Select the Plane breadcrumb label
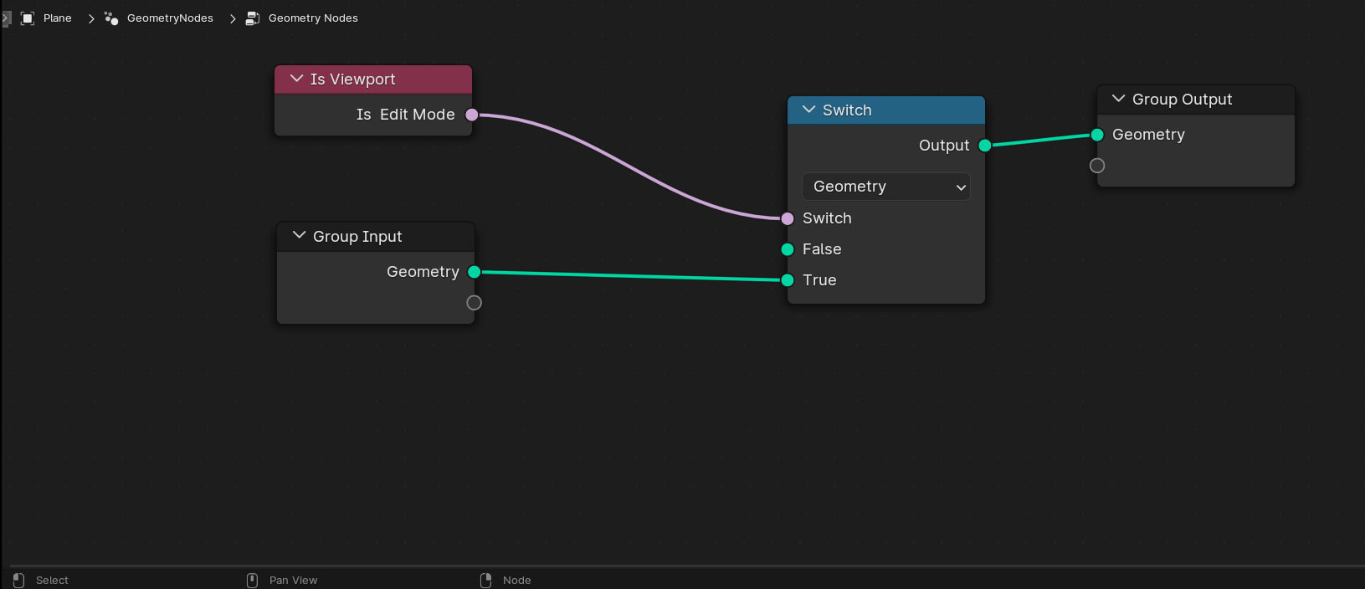The height and width of the screenshot is (589, 1365). tap(58, 18)
